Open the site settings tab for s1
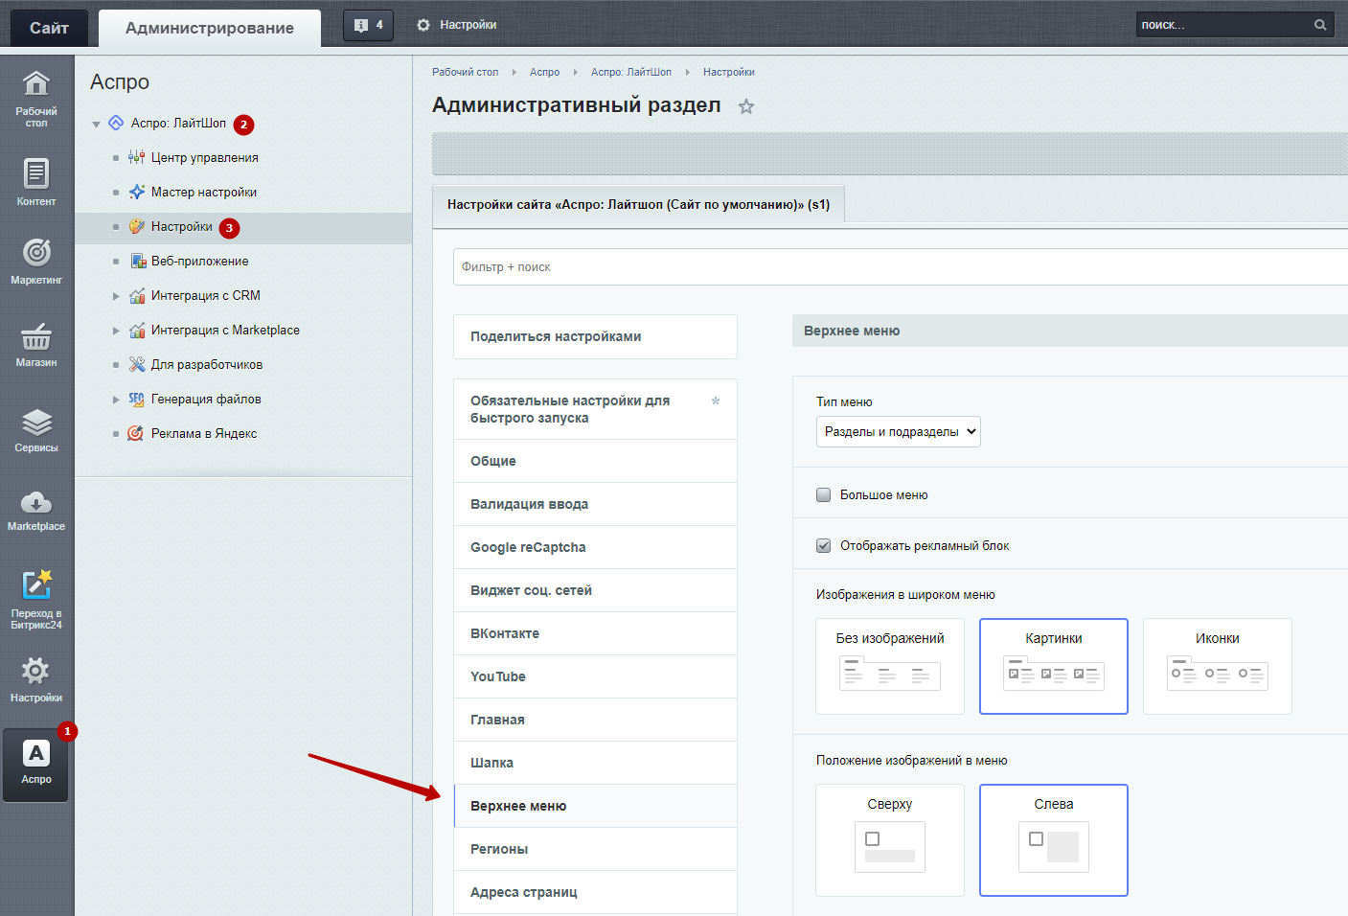This screenshot has width=1348, height=916. 639,204
